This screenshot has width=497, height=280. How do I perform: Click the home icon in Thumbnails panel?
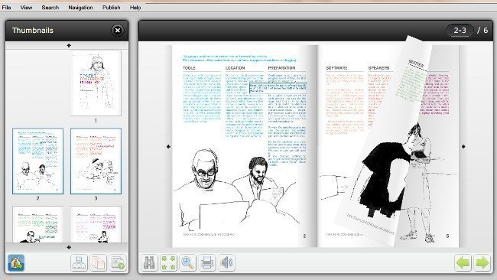coord(16,262)
